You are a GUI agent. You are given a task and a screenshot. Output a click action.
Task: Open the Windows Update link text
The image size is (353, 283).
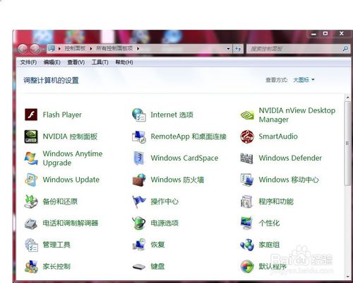(71, 180)
